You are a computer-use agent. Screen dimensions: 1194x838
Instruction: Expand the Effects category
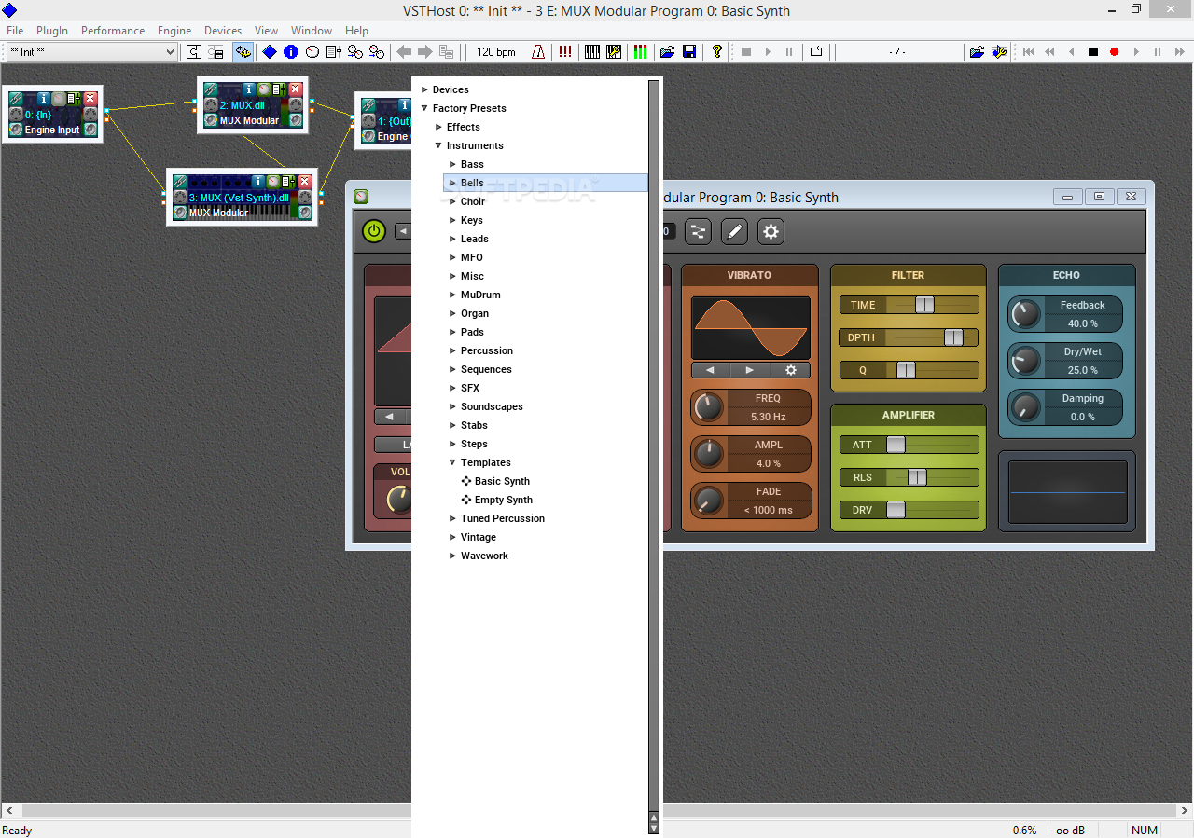pyautogui.click(x=438, y=127)
